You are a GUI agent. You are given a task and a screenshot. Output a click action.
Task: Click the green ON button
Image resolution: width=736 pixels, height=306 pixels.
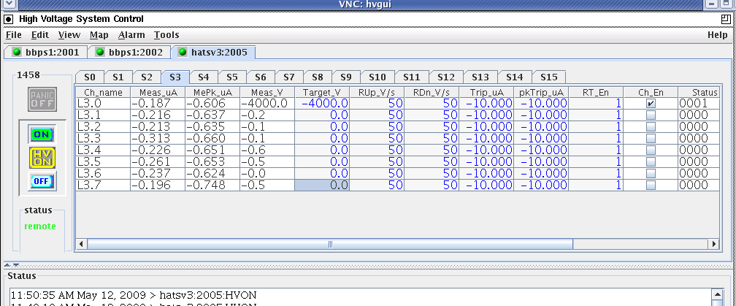(42, 134)
